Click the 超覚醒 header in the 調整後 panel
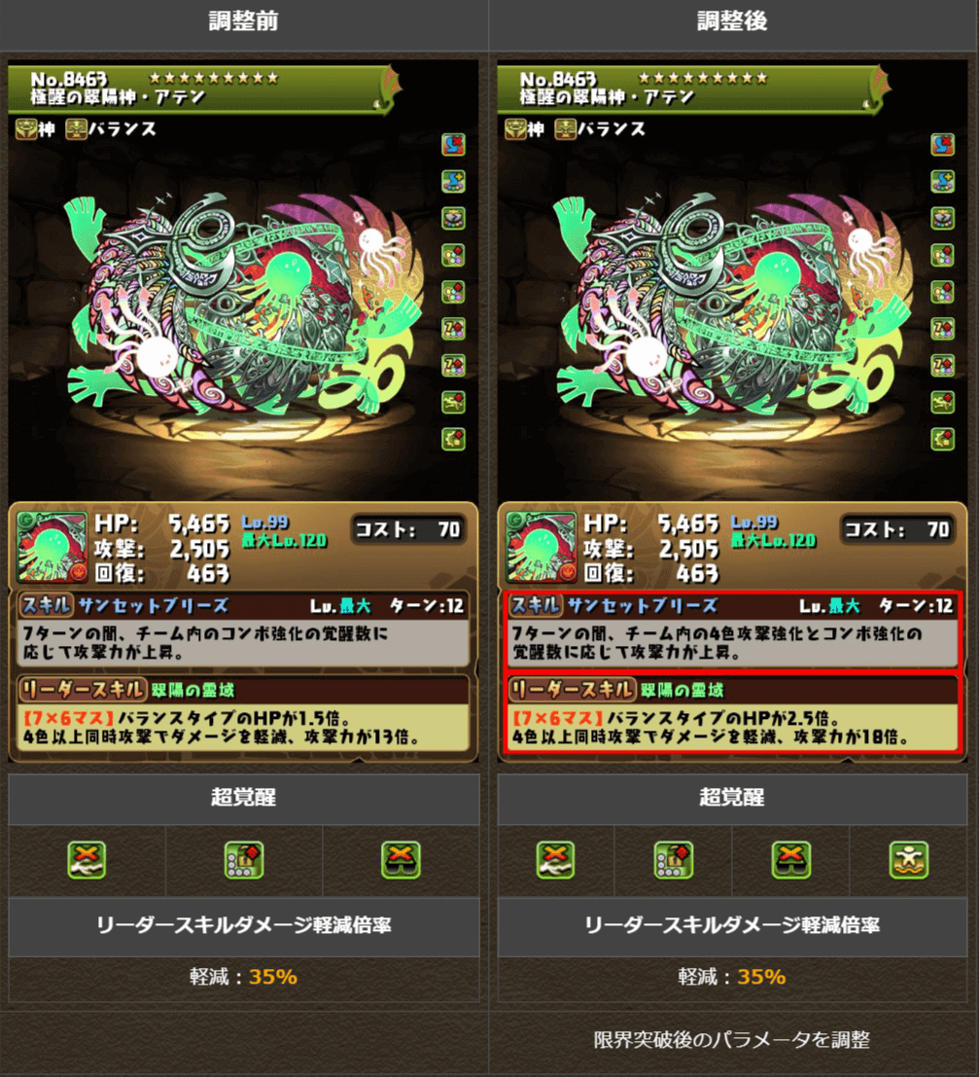 [732, 798]
